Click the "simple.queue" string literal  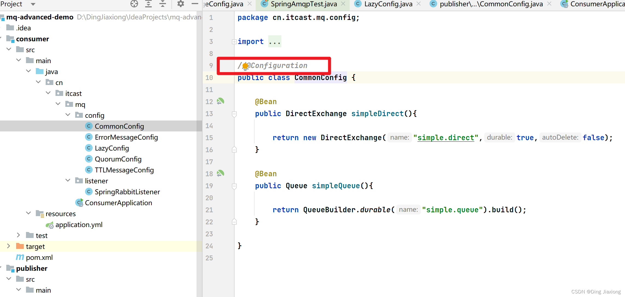tap(452, 210)
